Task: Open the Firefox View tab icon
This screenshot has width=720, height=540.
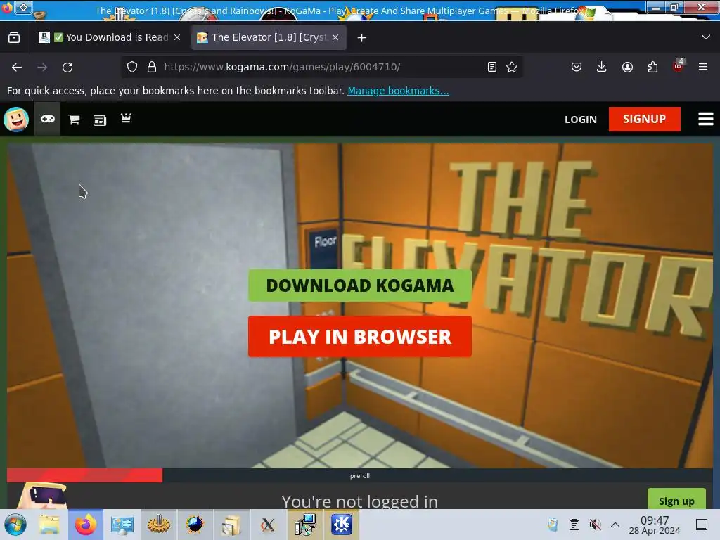Action: point(14,38)
